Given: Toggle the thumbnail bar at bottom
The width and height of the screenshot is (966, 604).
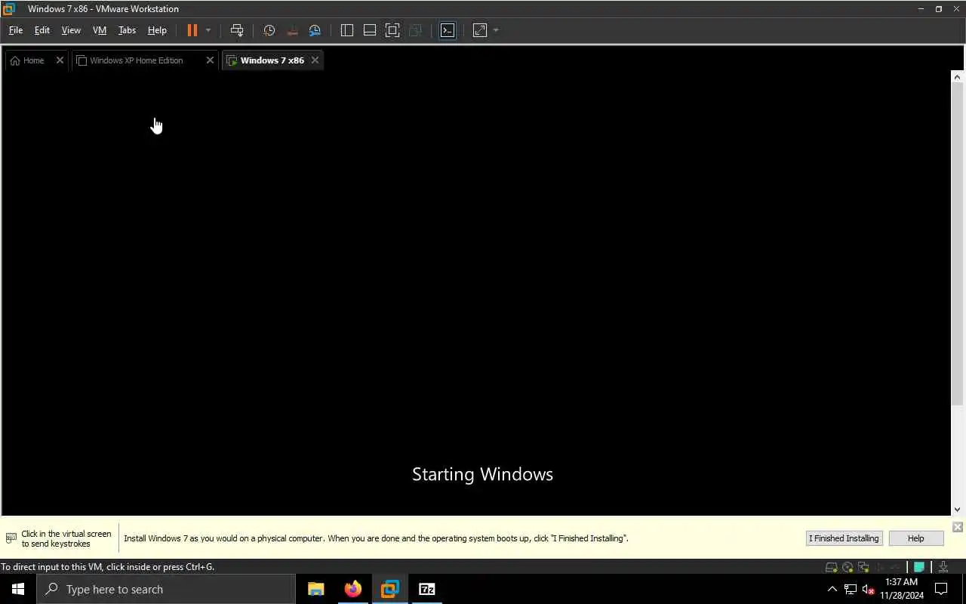Looking at the screenshot, I should [370, 30].
